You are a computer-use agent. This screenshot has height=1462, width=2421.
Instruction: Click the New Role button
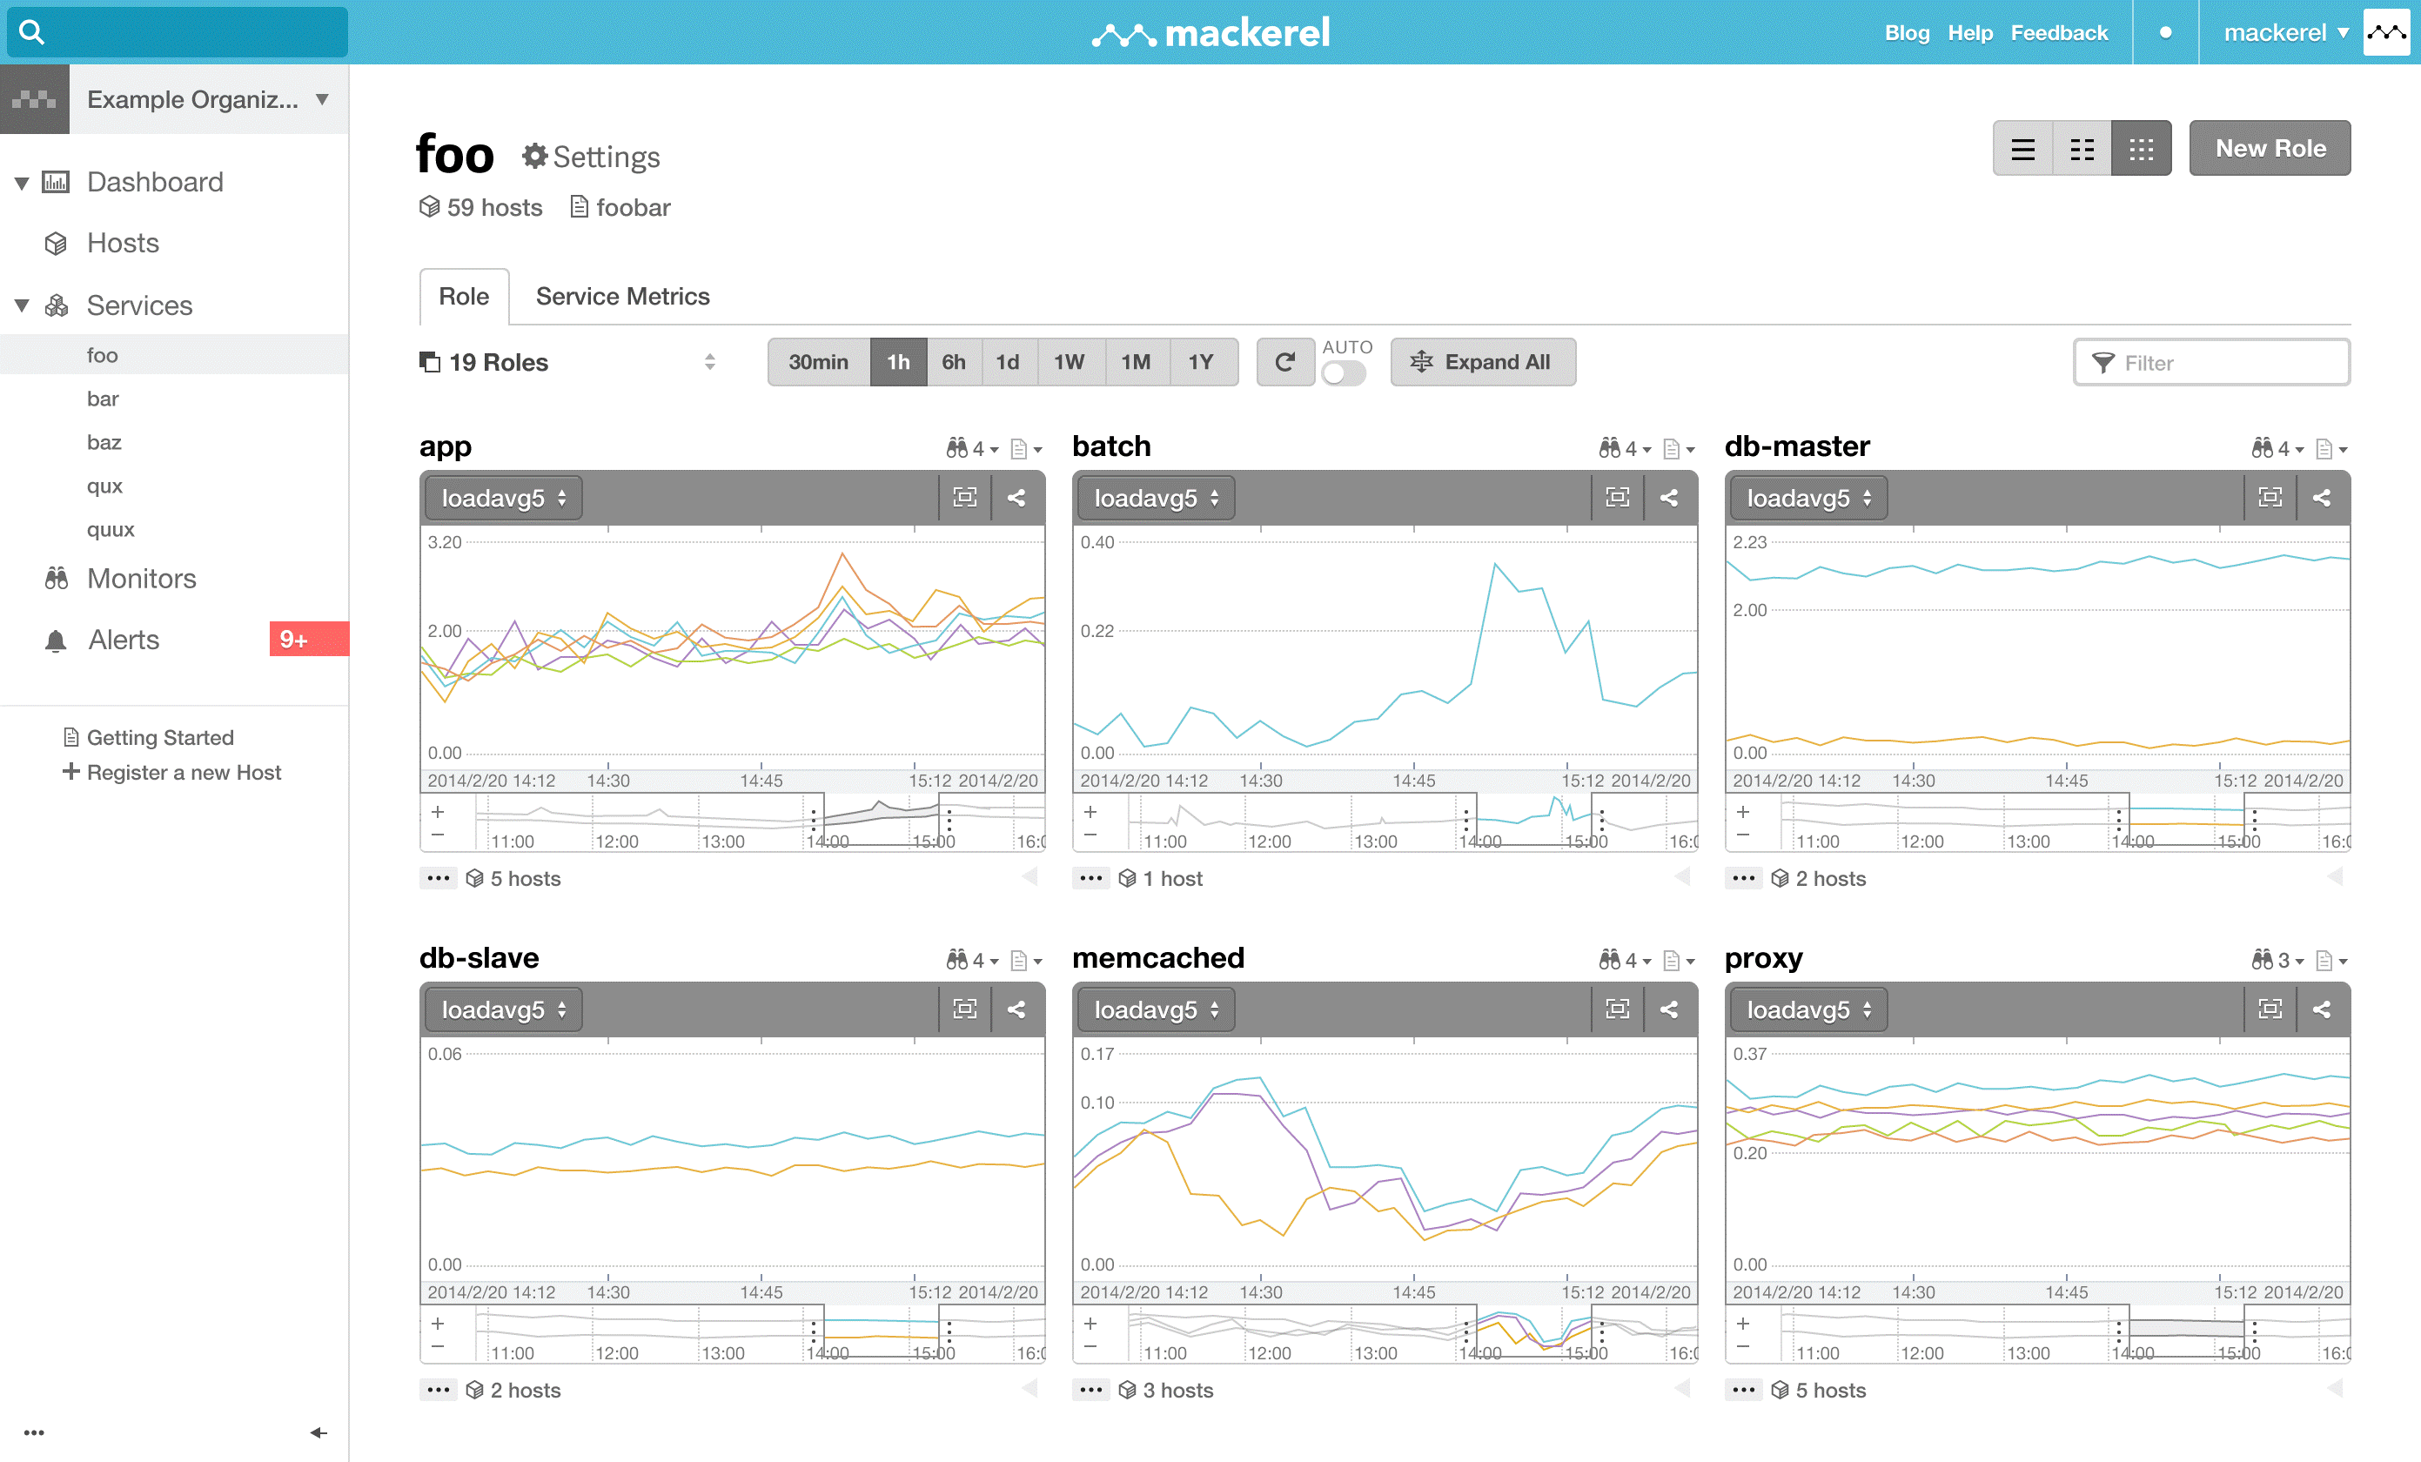point(2270,148)
